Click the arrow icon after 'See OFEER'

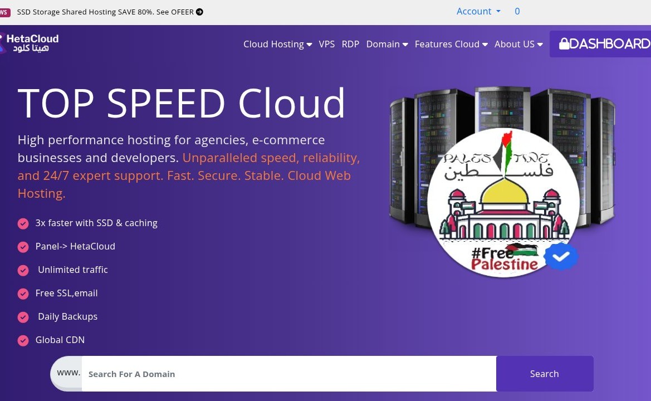[x=199, y=12]
